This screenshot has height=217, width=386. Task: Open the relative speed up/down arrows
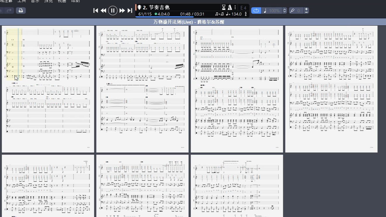pyautogui.click(x=285, y=10)
